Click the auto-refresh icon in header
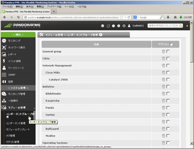The image size is (194, 149). [108, 26]
